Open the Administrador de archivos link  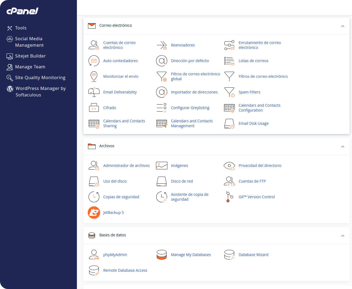[x=126, y=166]
